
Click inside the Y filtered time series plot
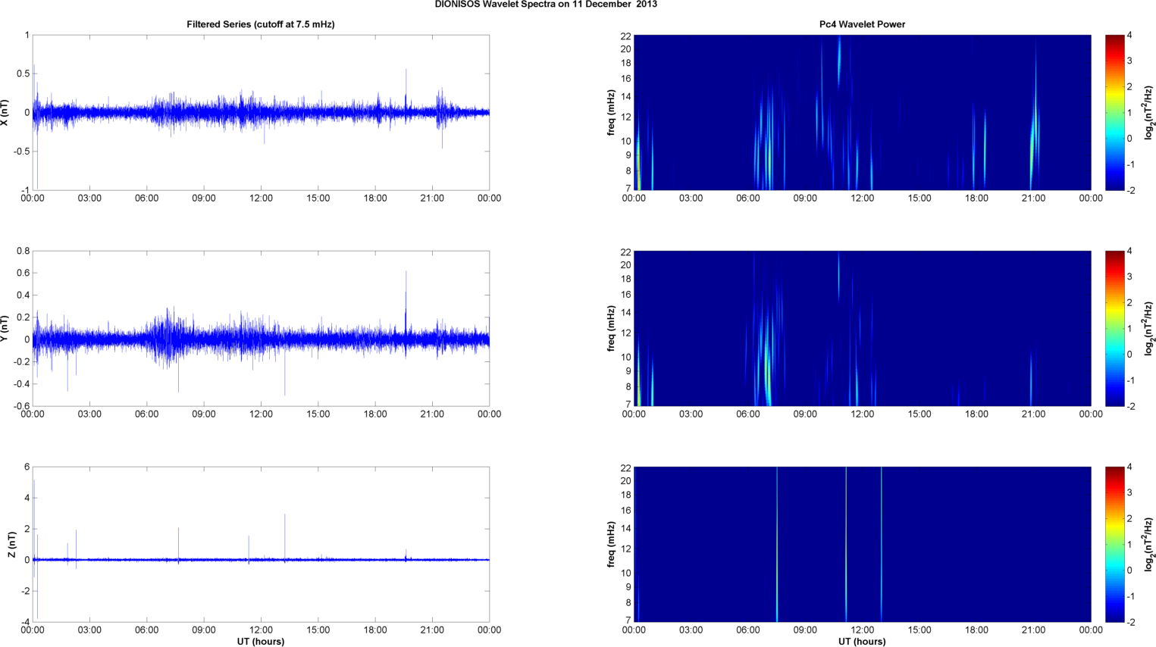[x=261, y=328]
